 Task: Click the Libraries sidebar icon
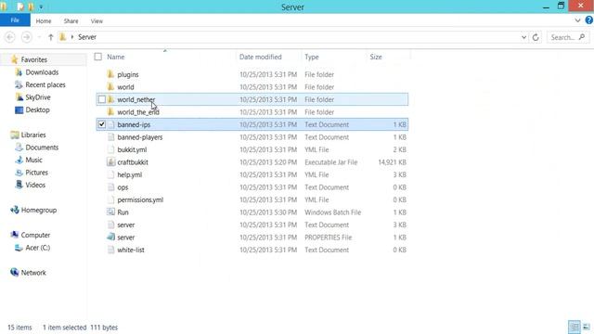tap(15, 135)
